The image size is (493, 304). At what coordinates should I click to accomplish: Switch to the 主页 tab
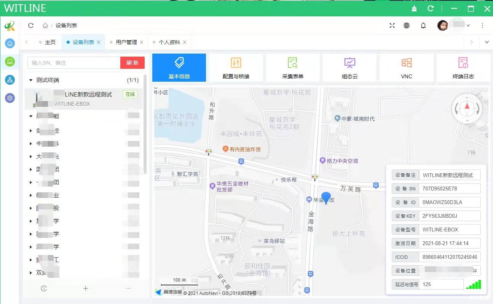(x=50, y=42)
